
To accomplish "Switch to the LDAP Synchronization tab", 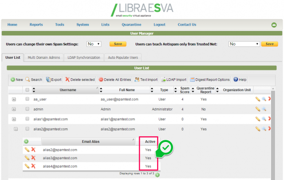I will tap(84, 57).
